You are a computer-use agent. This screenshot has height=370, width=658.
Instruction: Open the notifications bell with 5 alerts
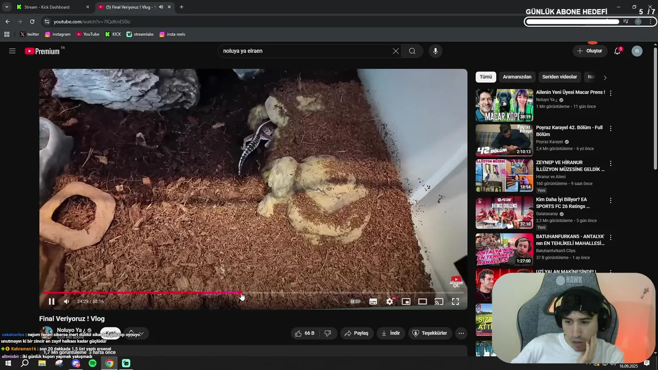[x=617, y=51]
